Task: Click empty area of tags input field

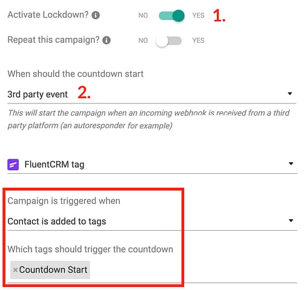Action: coord(192,271)
